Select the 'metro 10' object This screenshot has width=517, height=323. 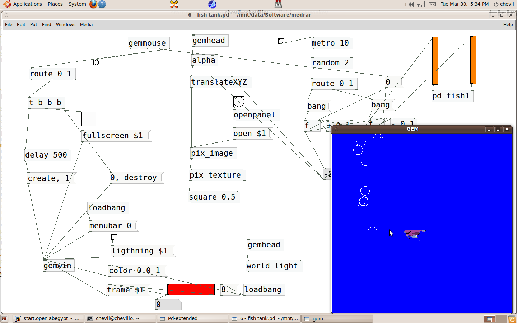(x=332, y=43)
